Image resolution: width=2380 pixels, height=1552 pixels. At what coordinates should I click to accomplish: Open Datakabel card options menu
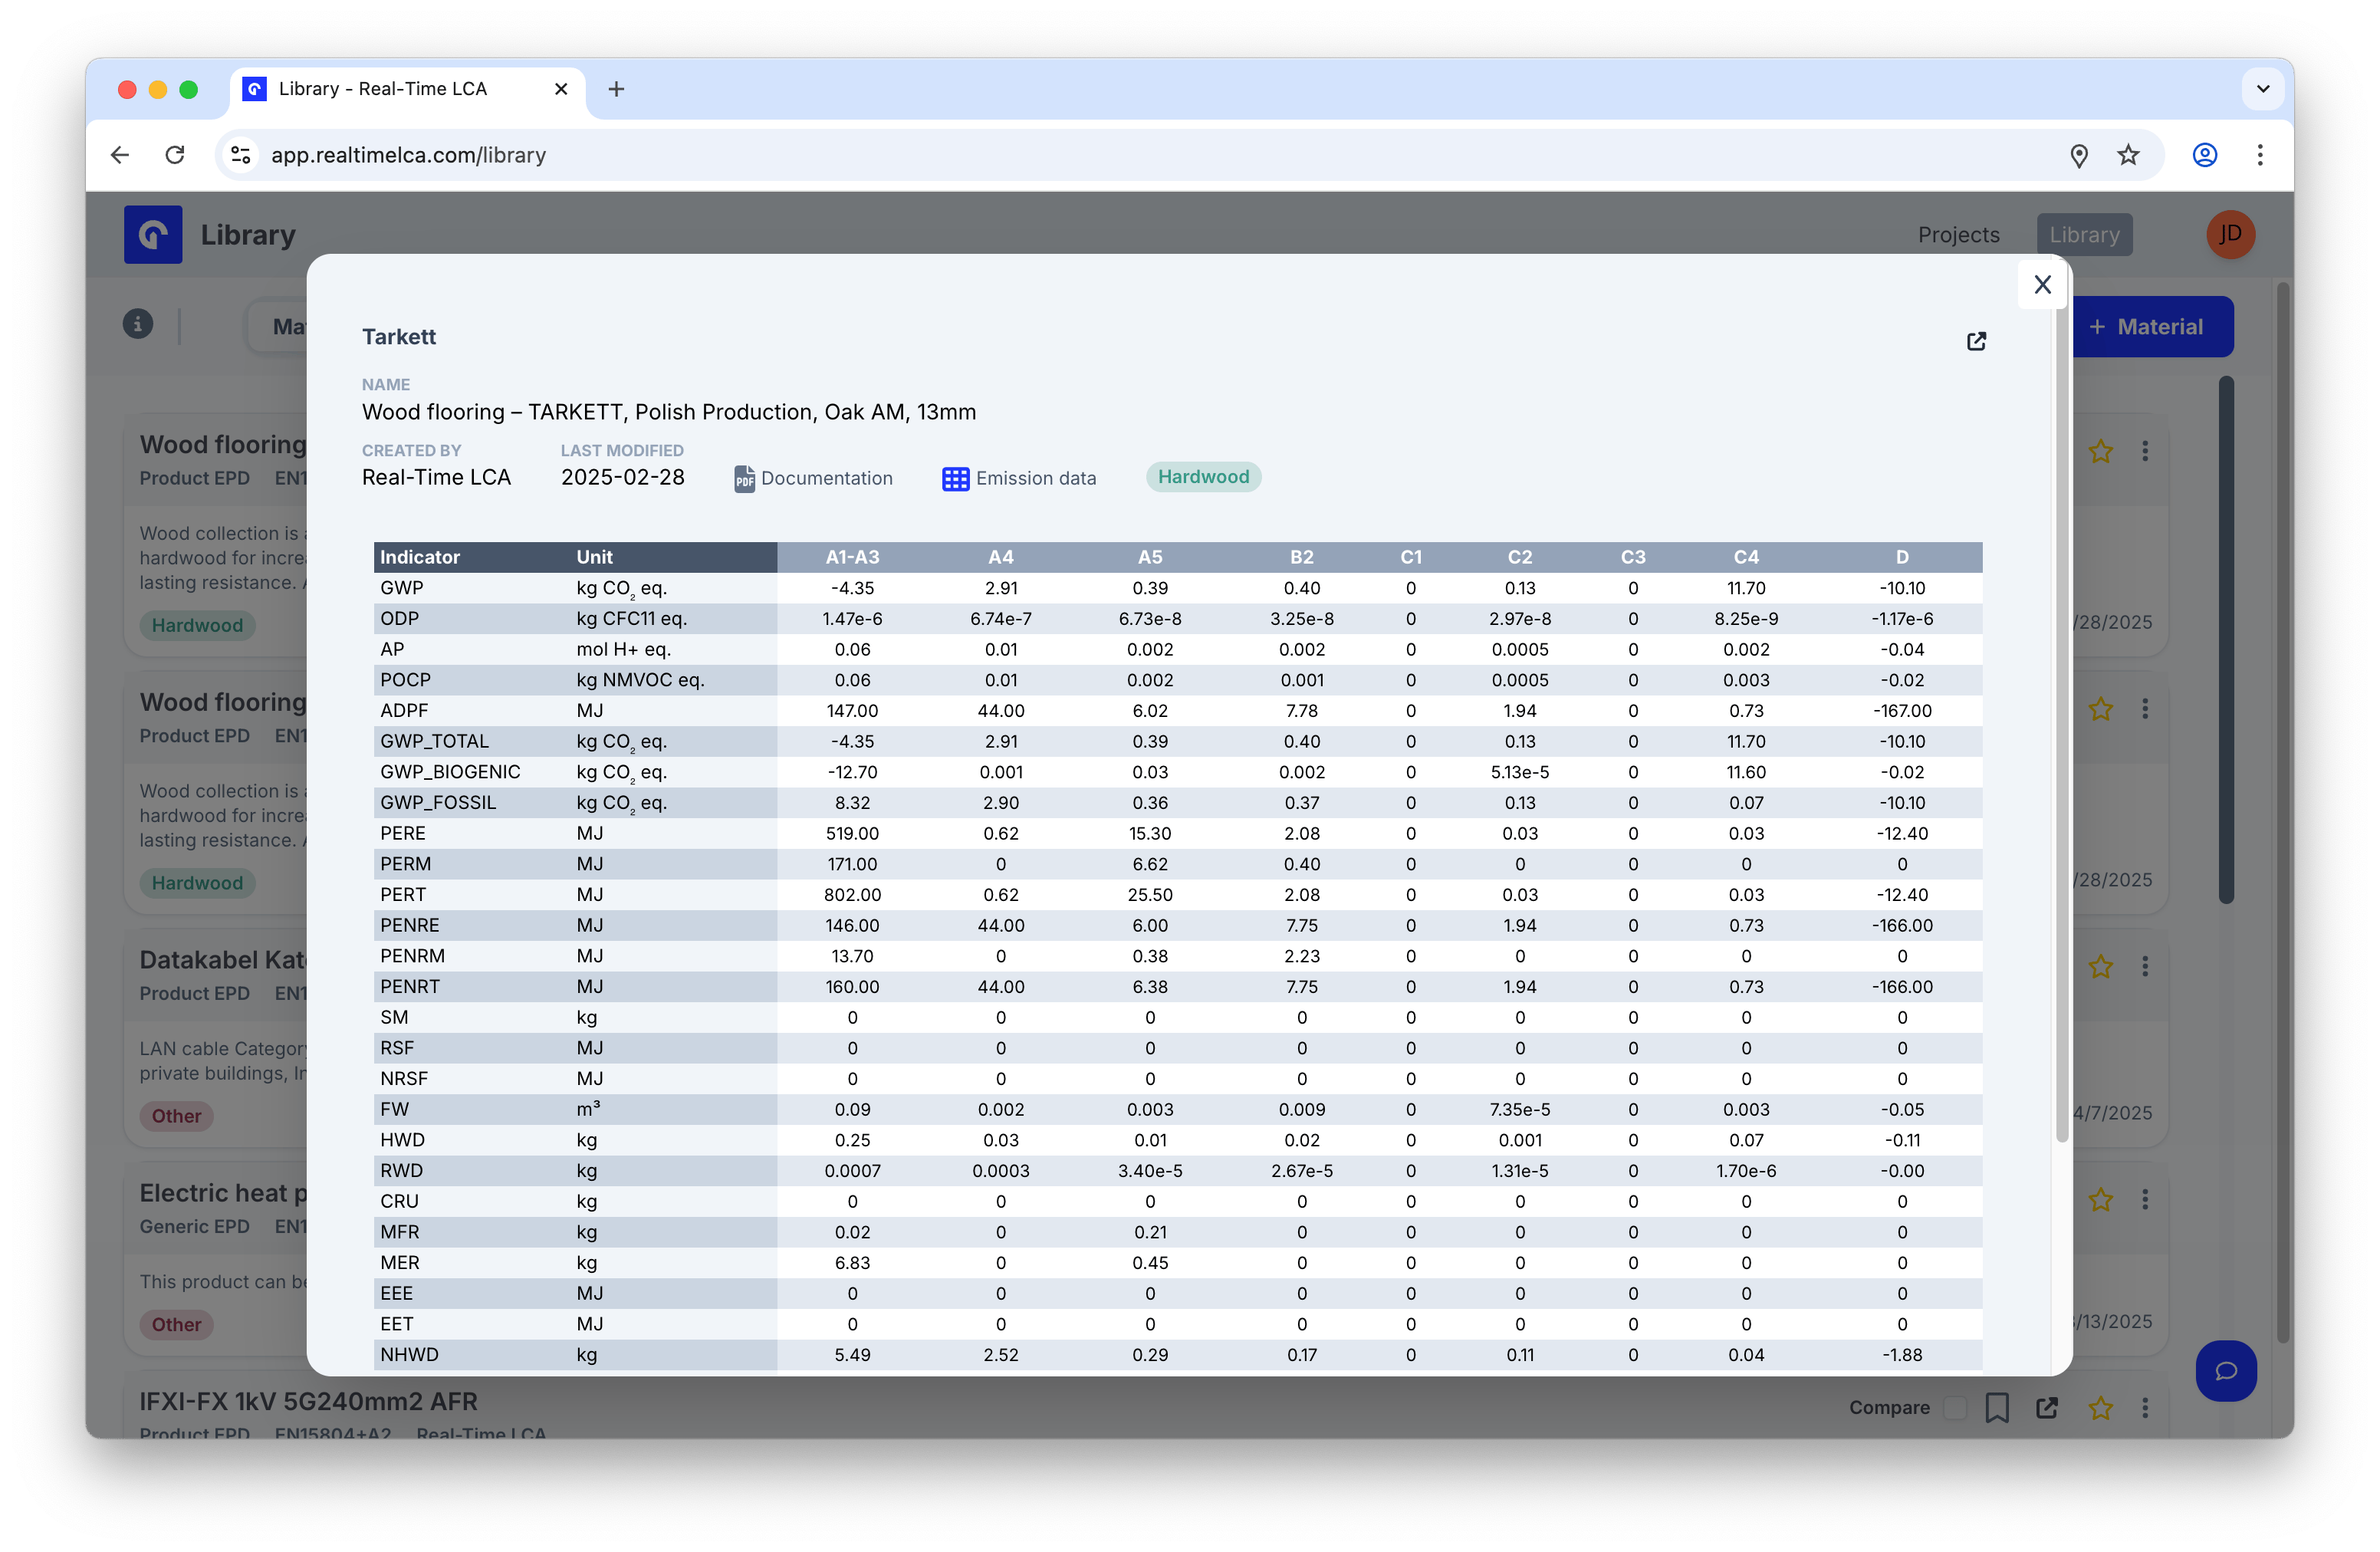tap(2145, 966)
